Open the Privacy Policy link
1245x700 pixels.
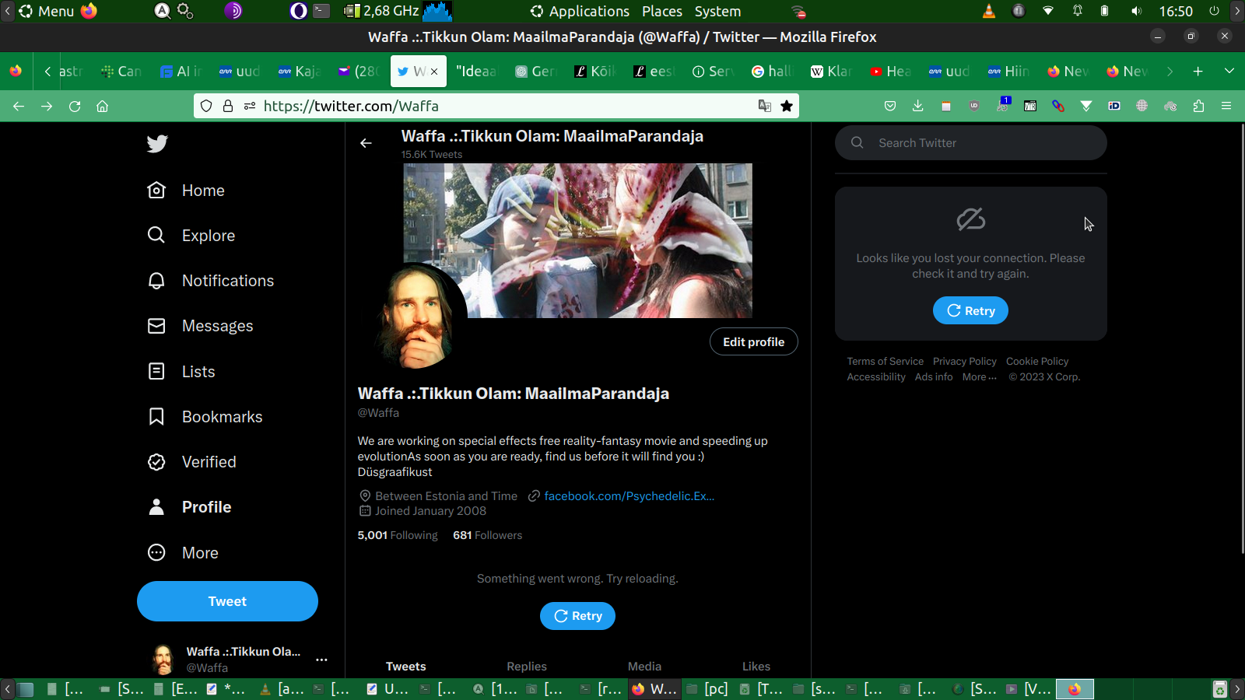click(965, 362)
